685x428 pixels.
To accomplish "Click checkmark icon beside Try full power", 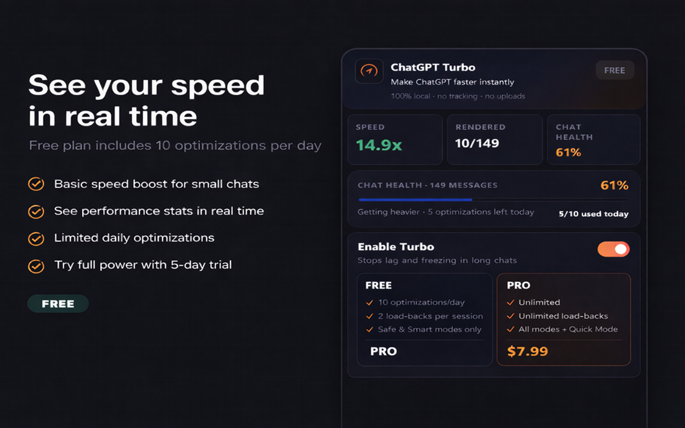I will pos(36,266).
